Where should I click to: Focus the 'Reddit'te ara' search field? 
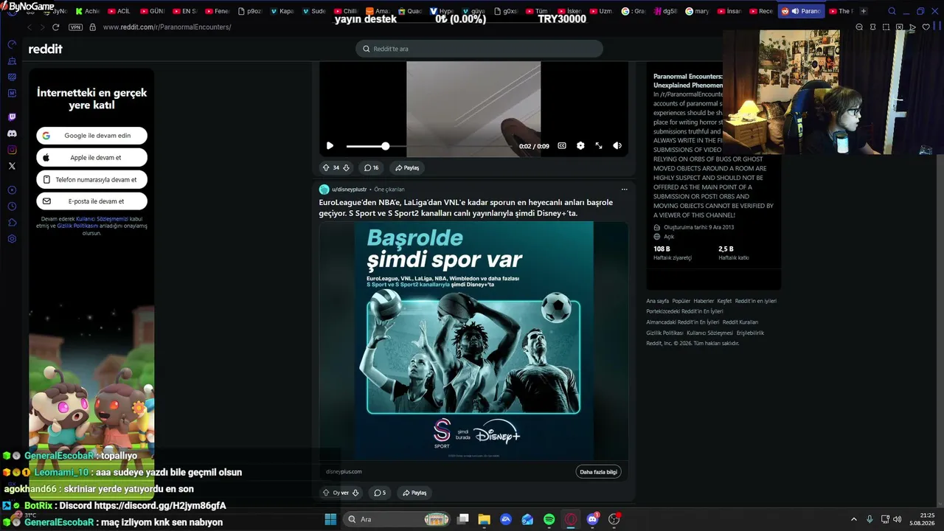click(x=479, y=49)
